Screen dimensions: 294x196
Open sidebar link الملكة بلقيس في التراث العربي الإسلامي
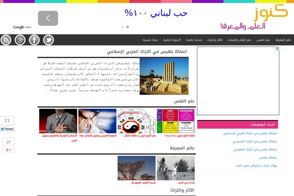[250, 133]
